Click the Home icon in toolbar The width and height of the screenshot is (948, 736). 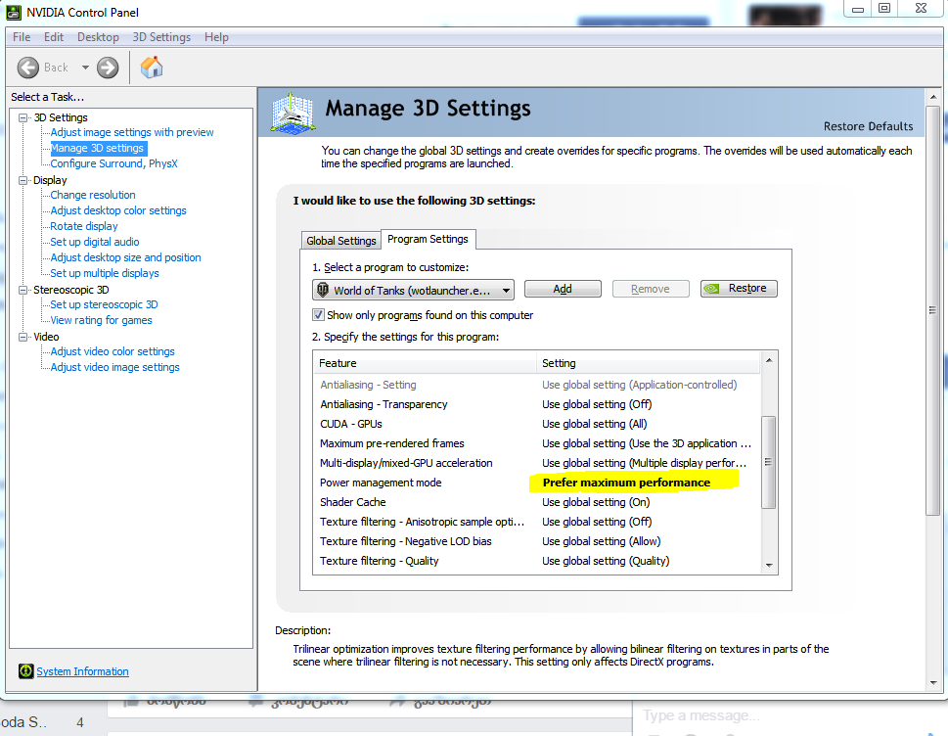152,68
